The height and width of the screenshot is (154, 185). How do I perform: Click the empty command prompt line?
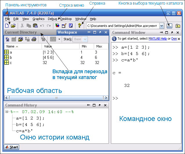pos(146,98)
